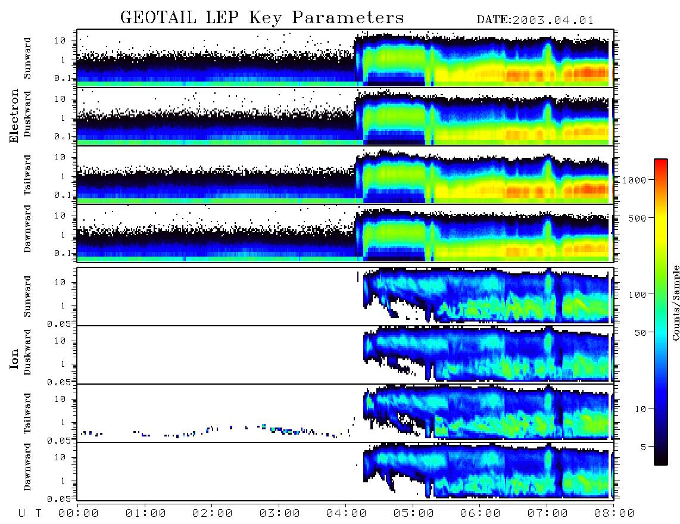This screenshot has width=680, height=524.
Task: Click the 500 color scale value
Action: [638, 218]
